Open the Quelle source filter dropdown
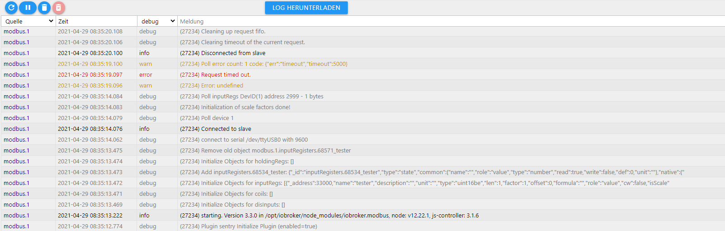Image resolution: width=725 pixels, height=231 pixels. click(x=28, y=21)
